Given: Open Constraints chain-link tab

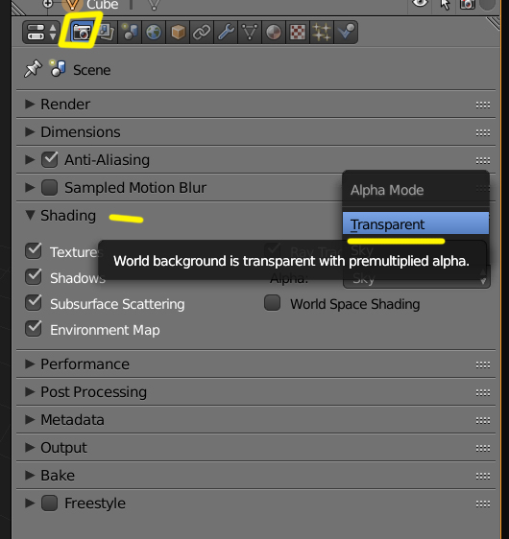Looking at the screenshot, I should click(x=202, y=33).
